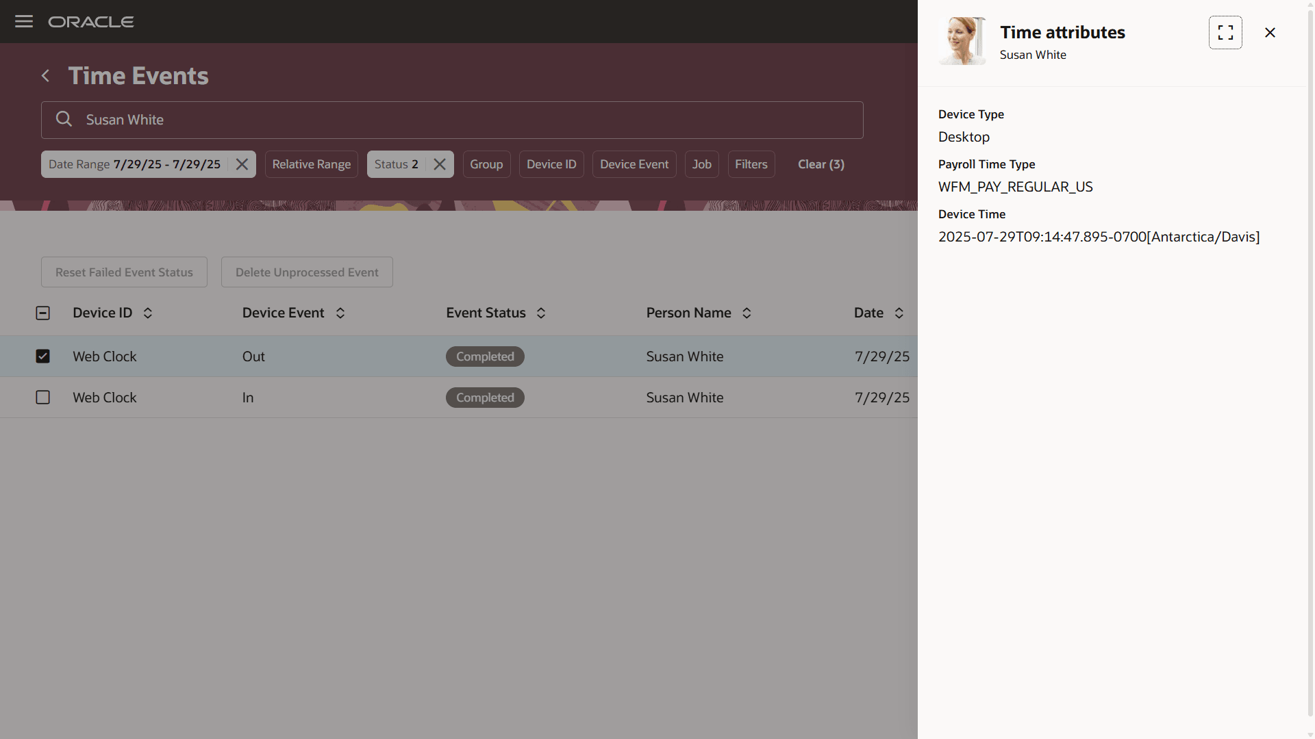The image size is (1315, 739).
Task: Open the Filters chip
Action: 751,164
